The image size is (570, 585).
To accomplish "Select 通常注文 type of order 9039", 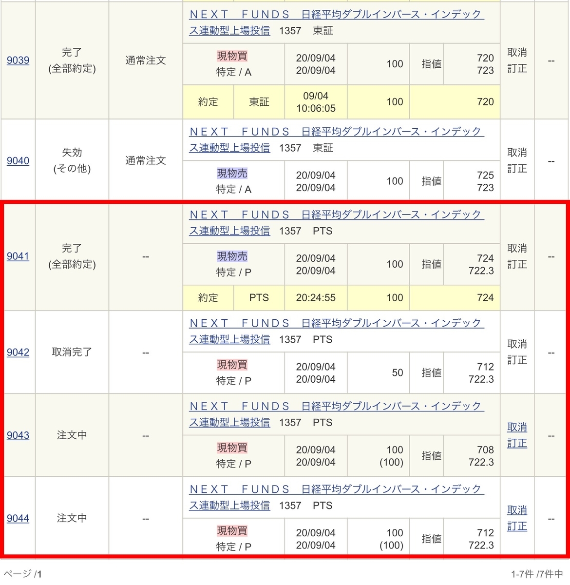I will pyautogui.click(x=146, y=60).
